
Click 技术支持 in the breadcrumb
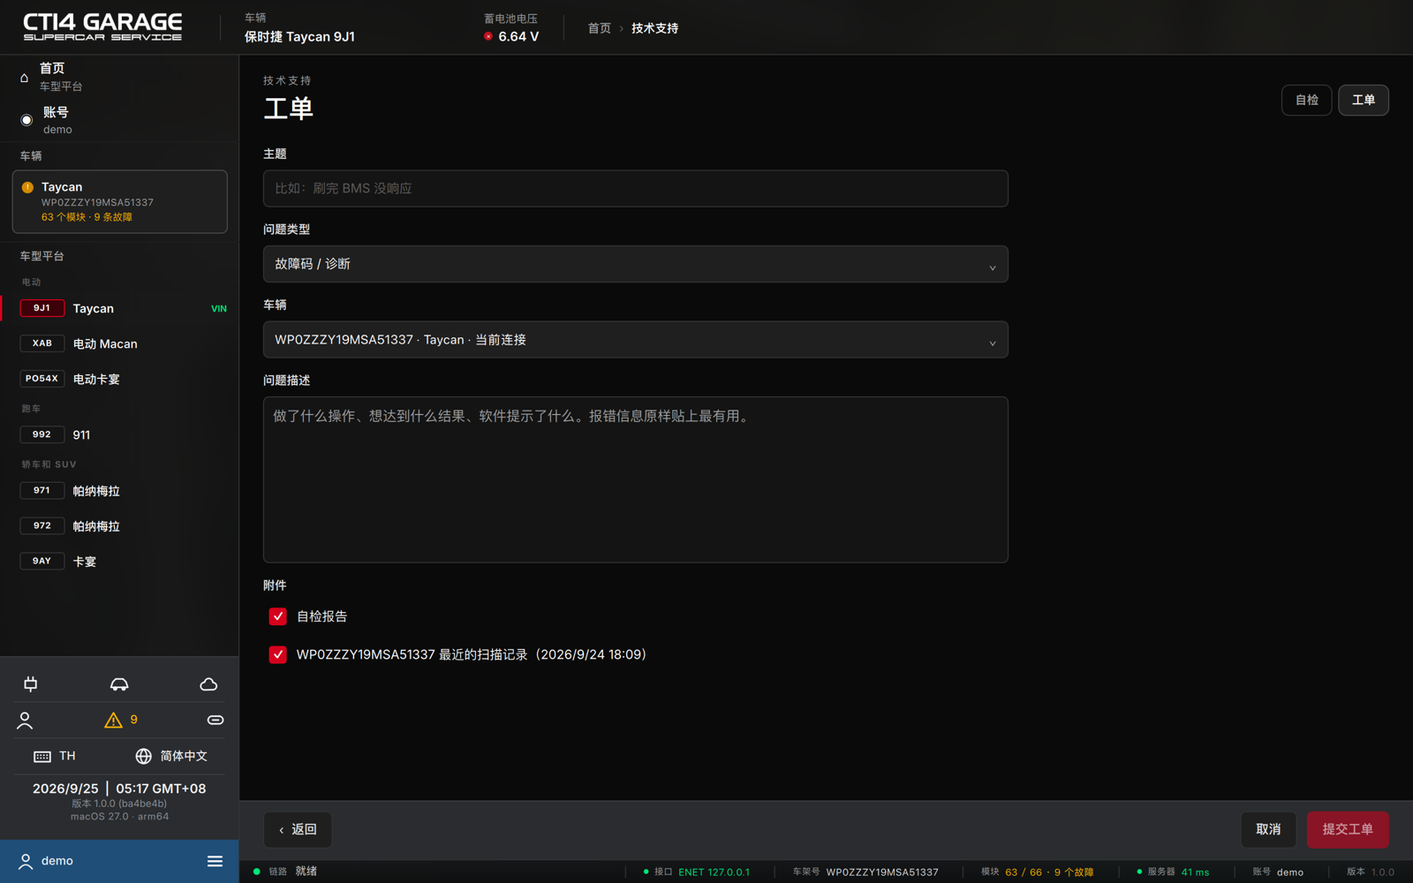point(655,28)
